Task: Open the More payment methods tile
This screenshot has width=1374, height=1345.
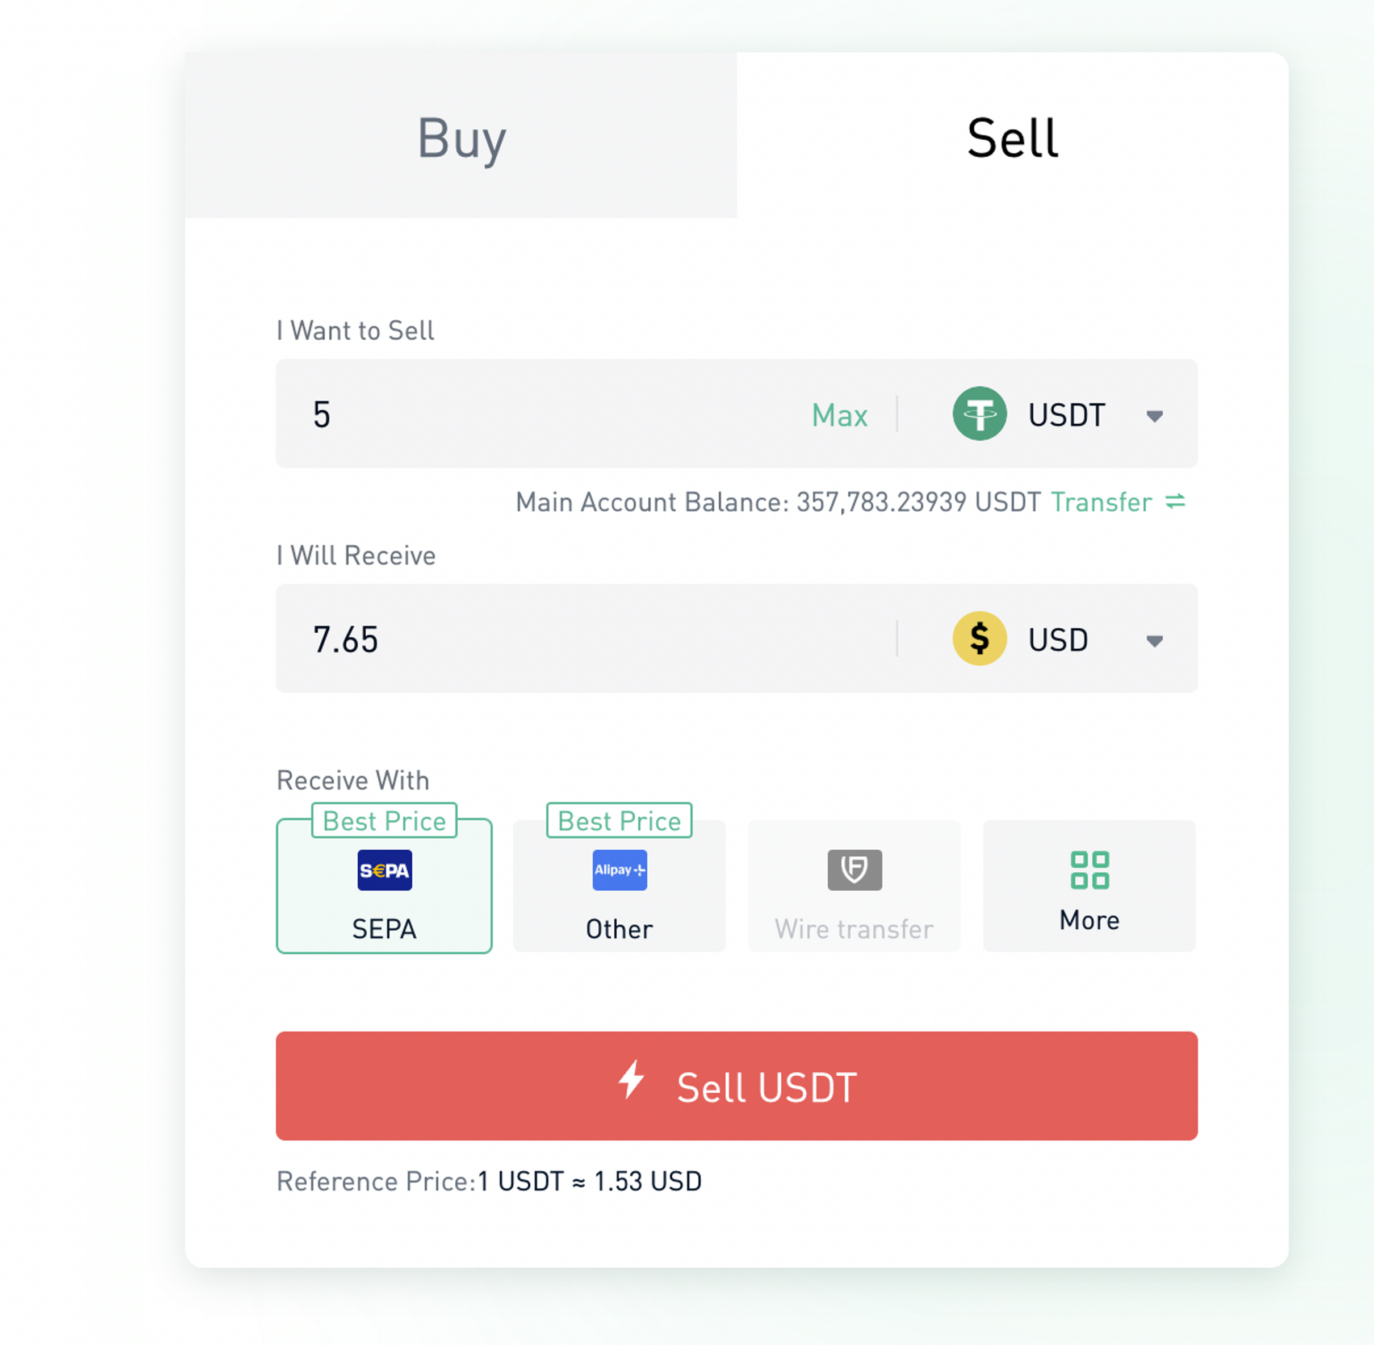Action: (x=1090, y=886)
